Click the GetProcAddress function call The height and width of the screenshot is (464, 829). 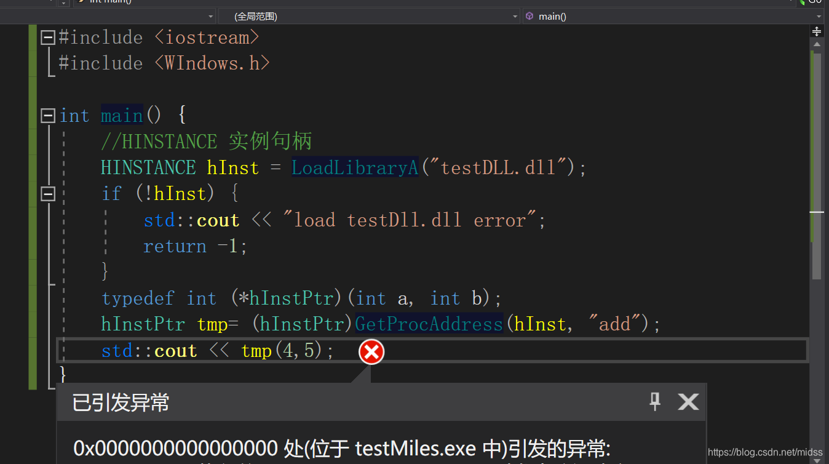429,324
